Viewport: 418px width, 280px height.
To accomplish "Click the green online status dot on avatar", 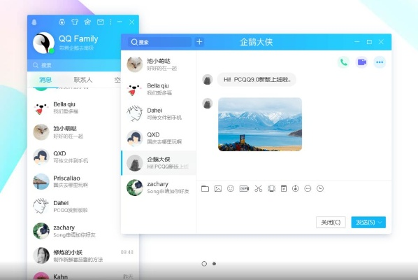I will (52, 50).
